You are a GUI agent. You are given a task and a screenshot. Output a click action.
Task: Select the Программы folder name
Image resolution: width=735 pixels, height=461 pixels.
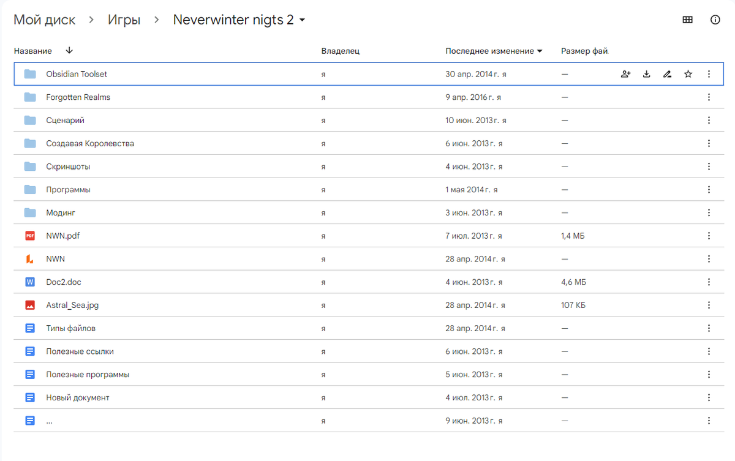pyautogui.click(x=68, y=190)
